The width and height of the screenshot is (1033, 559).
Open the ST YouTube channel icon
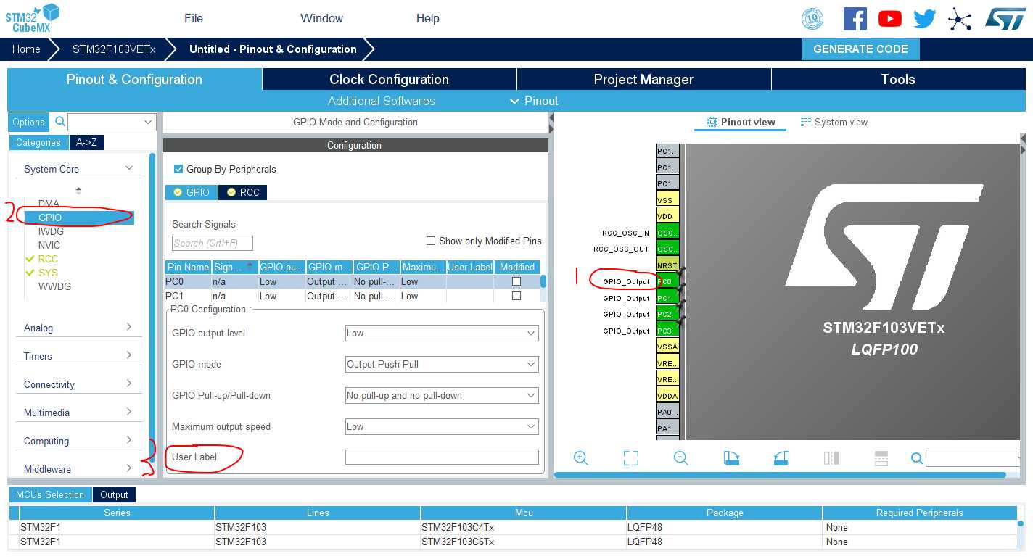[890, 19]
